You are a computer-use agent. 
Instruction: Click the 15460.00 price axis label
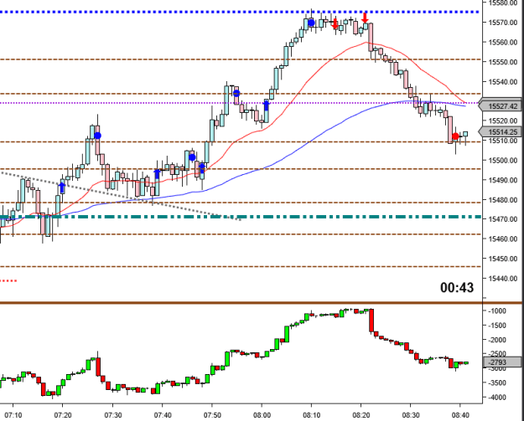[x=502, y=239]
